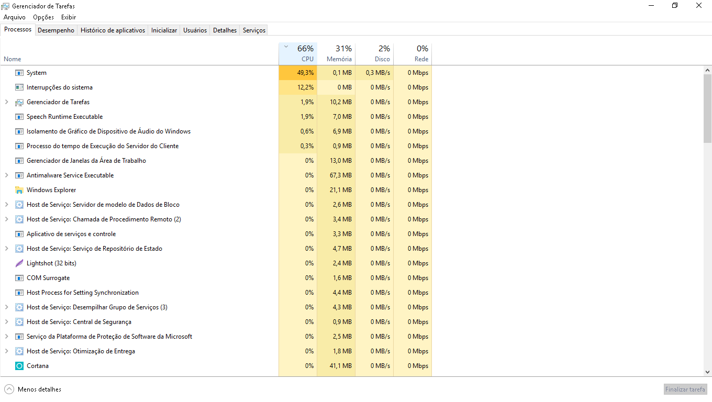Click gear icon of Chamada de Procedimento Remoto
The height and width of the screenshot is (402, 712).
pyautogui.click(x=19, y=219)
